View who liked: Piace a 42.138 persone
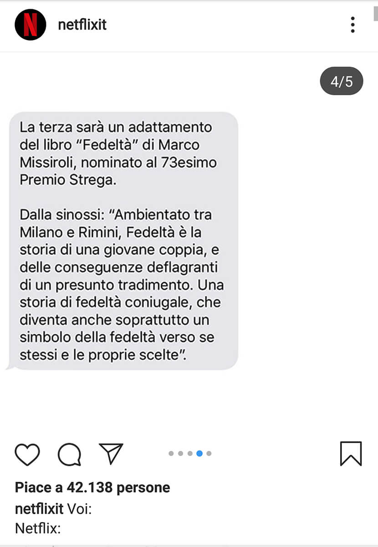This screenshot has width=378, height=547. tap(92, 487)
